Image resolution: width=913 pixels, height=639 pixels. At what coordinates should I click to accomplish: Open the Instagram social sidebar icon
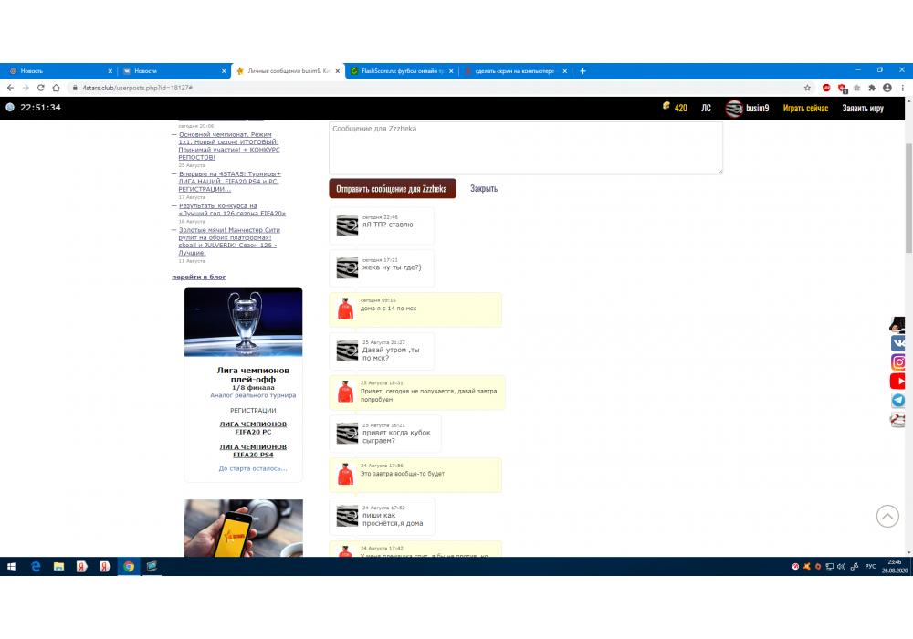(x=898, y=362)
